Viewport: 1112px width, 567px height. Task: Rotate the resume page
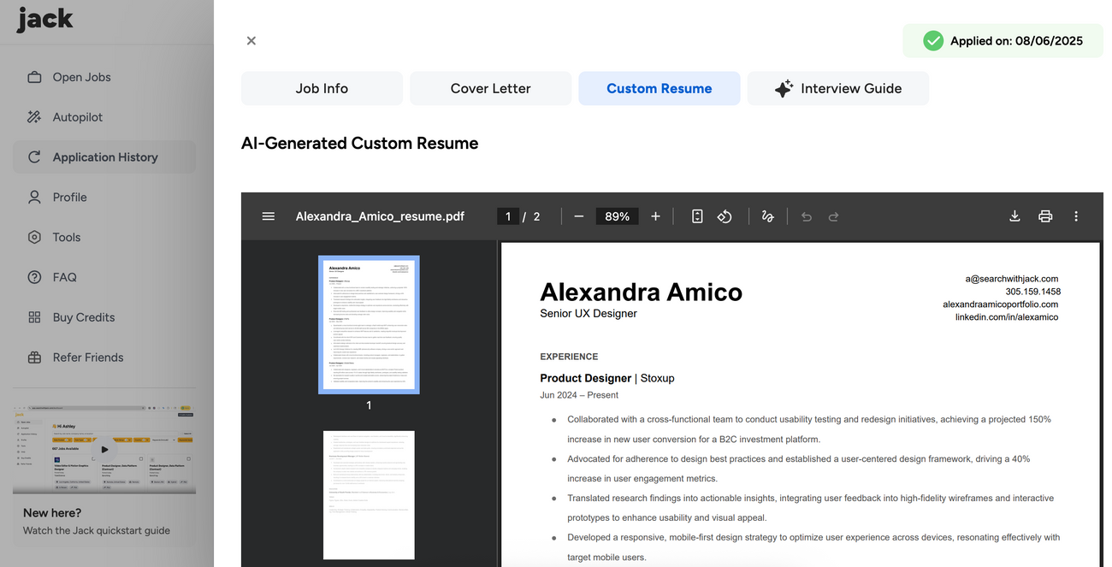(x=725, y=216)
